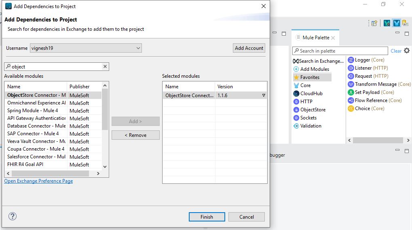Open Core category in palette
412x230 pixels.
302,85
